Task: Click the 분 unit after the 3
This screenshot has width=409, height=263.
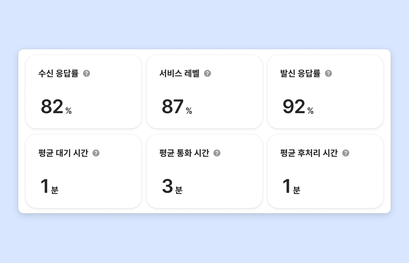Action: [179, 190]
